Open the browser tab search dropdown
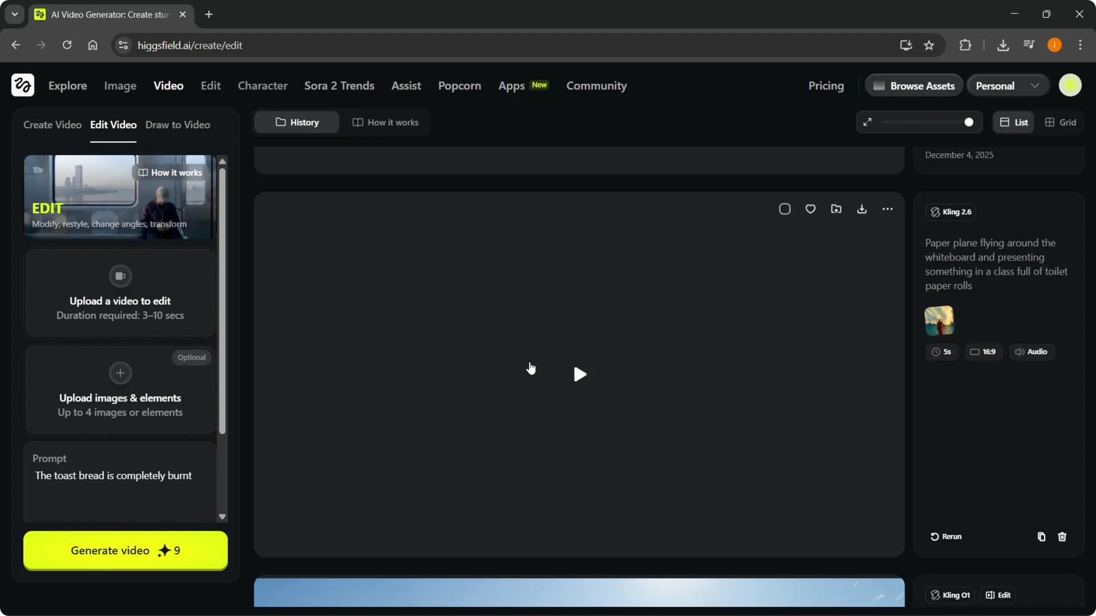 point(14,14)
